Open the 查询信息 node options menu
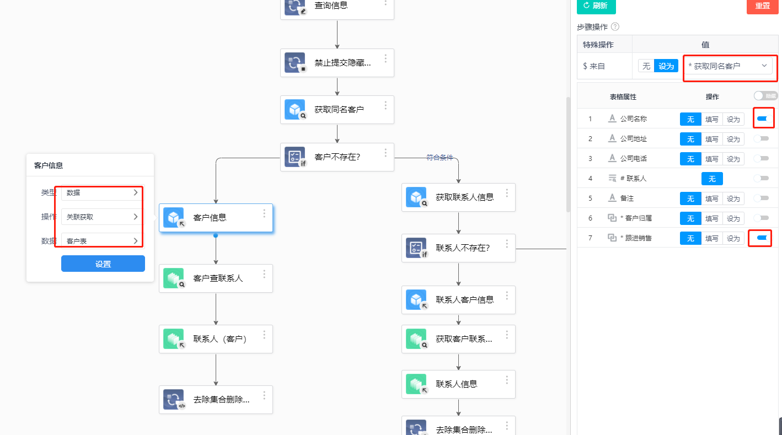The width and height of the screenshot is (782, 435). [x=385, y=3]
